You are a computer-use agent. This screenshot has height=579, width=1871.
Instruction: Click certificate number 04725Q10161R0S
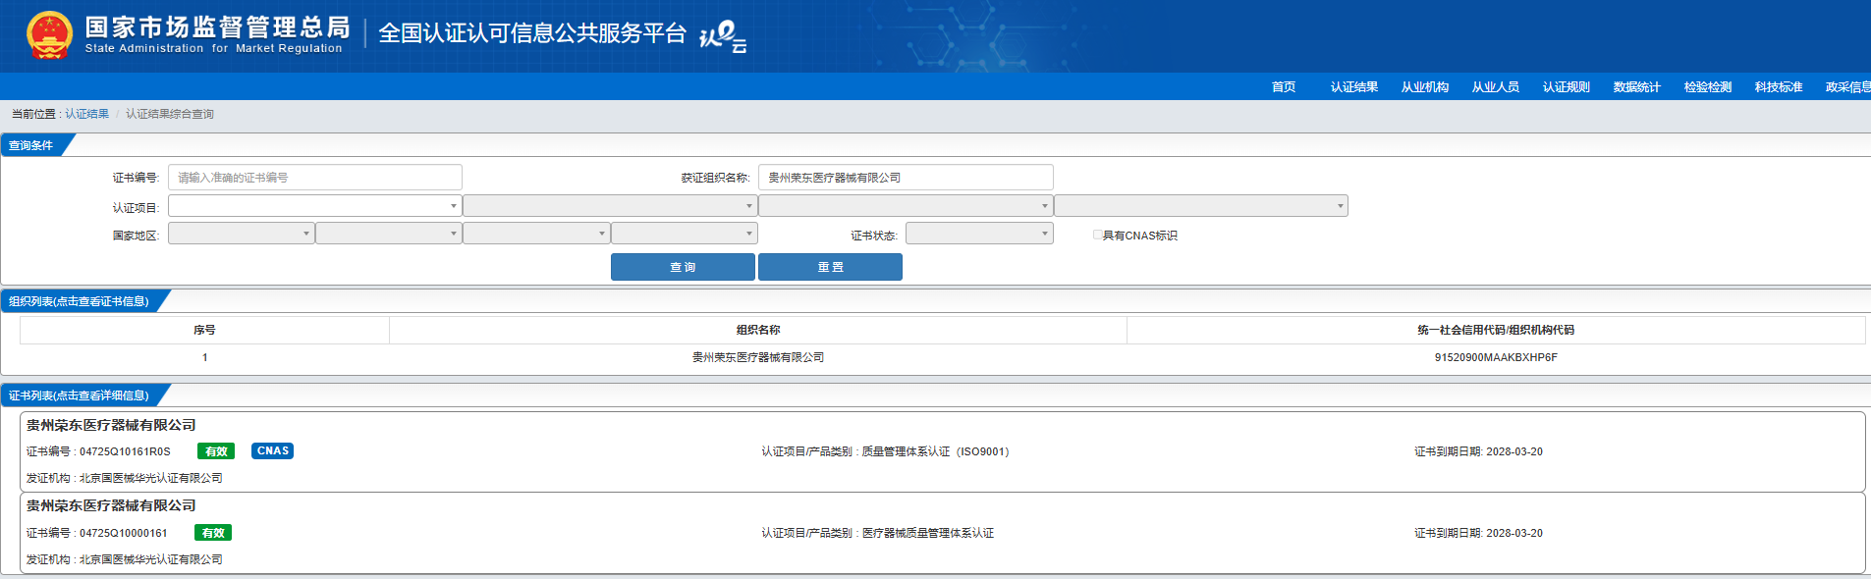coord(125,451)
